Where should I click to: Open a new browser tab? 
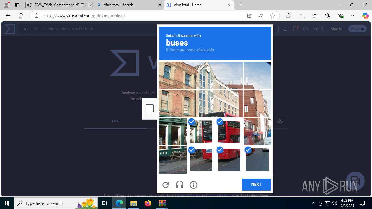tap(240, 5)
